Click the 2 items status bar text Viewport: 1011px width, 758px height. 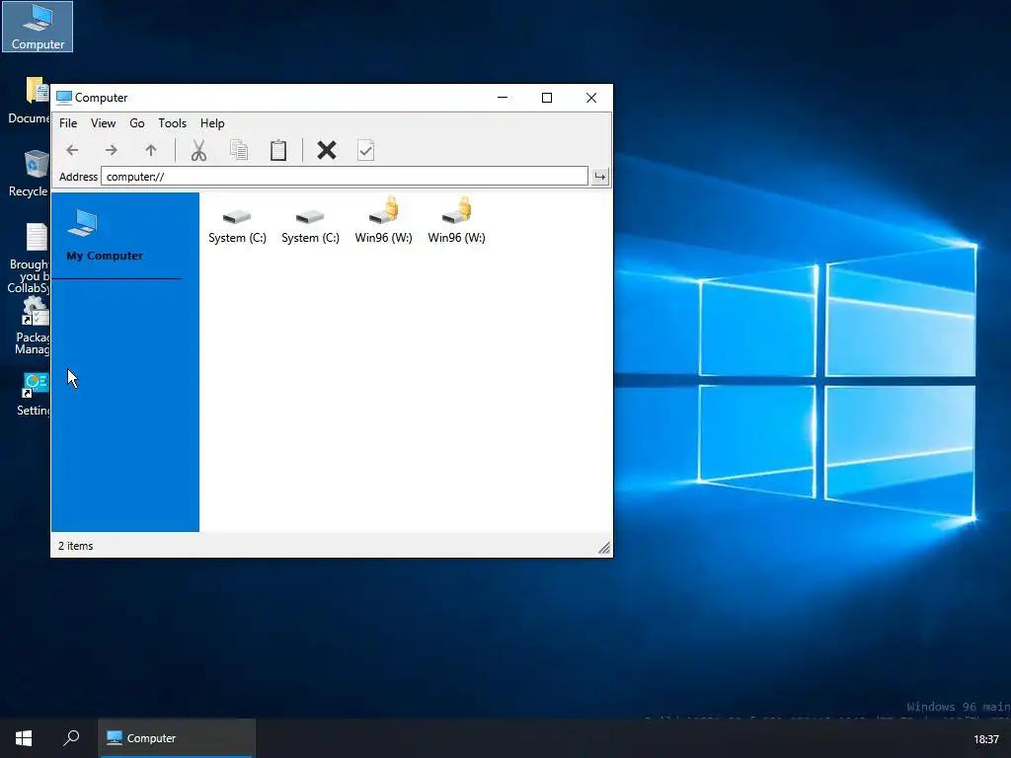coord(75,546)
